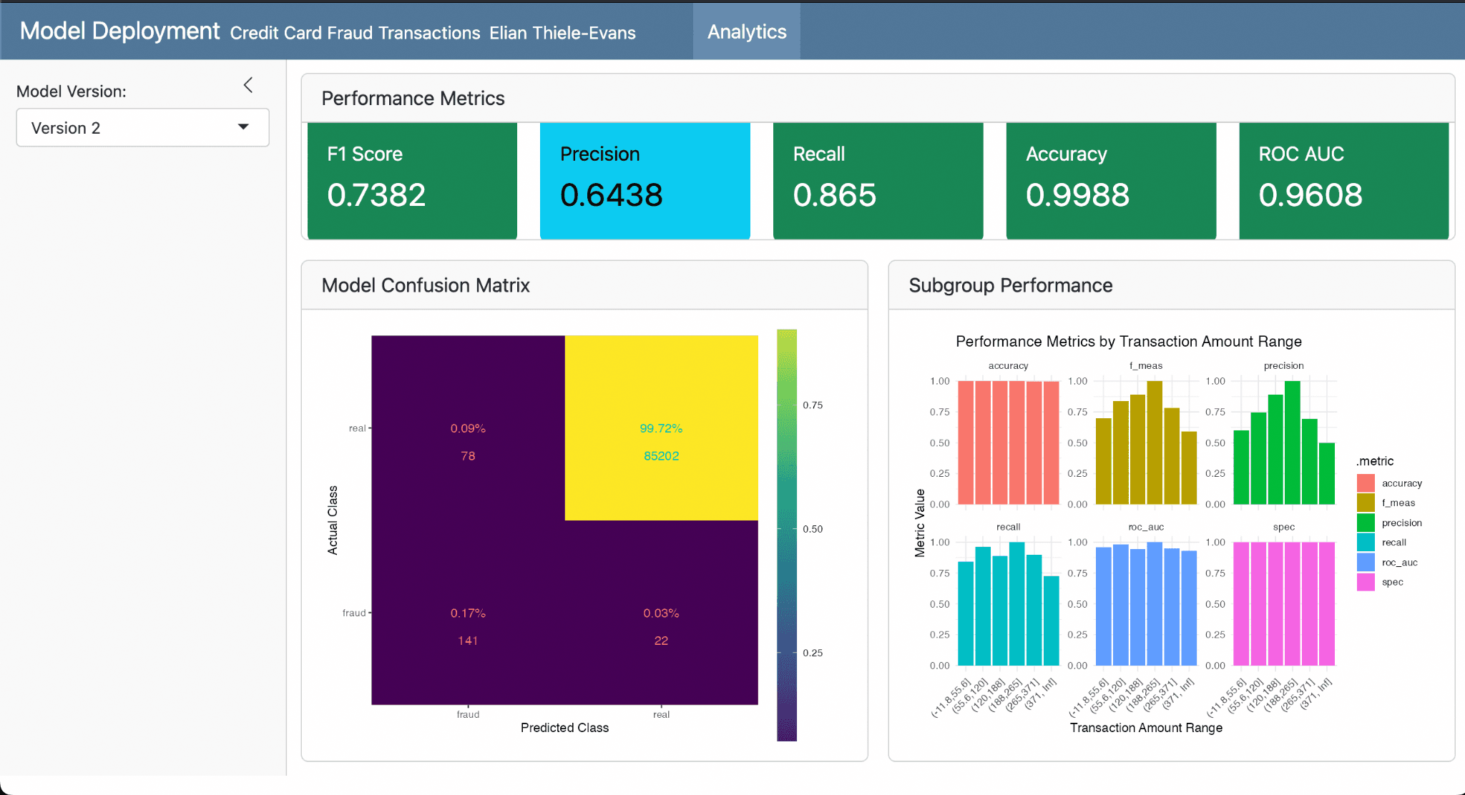Click the Model Confusion Matrix header
This screenshot has height=795, width=1465.
point(584,285)
